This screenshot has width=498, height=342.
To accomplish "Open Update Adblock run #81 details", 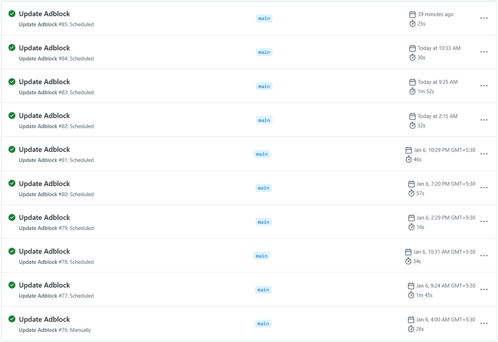I will pos(44,149).
